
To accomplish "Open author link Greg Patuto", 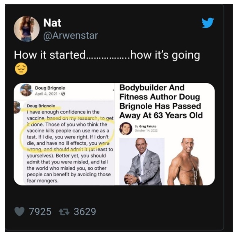I will (x=148, y=126).
